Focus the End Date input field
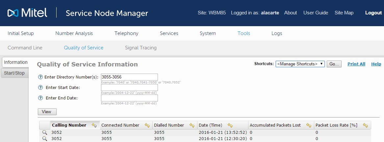This screenshot has height=142, width=384. point(129,98)
